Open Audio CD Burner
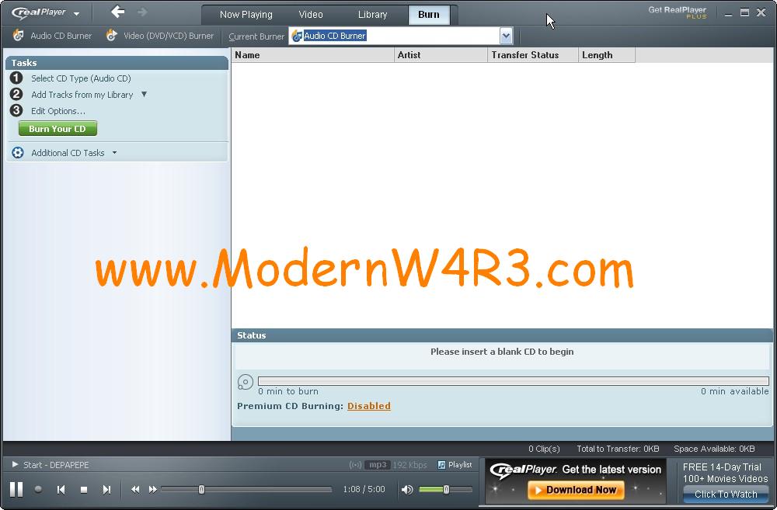 coord(53,36)
